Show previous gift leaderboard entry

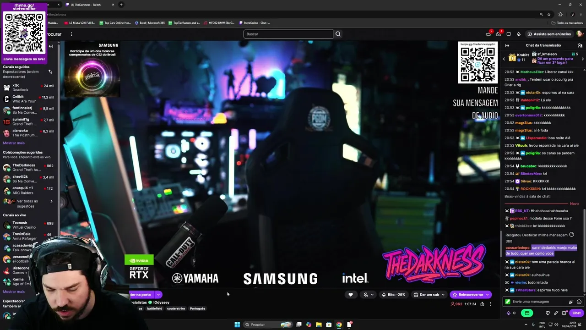(x=504, y=59)
